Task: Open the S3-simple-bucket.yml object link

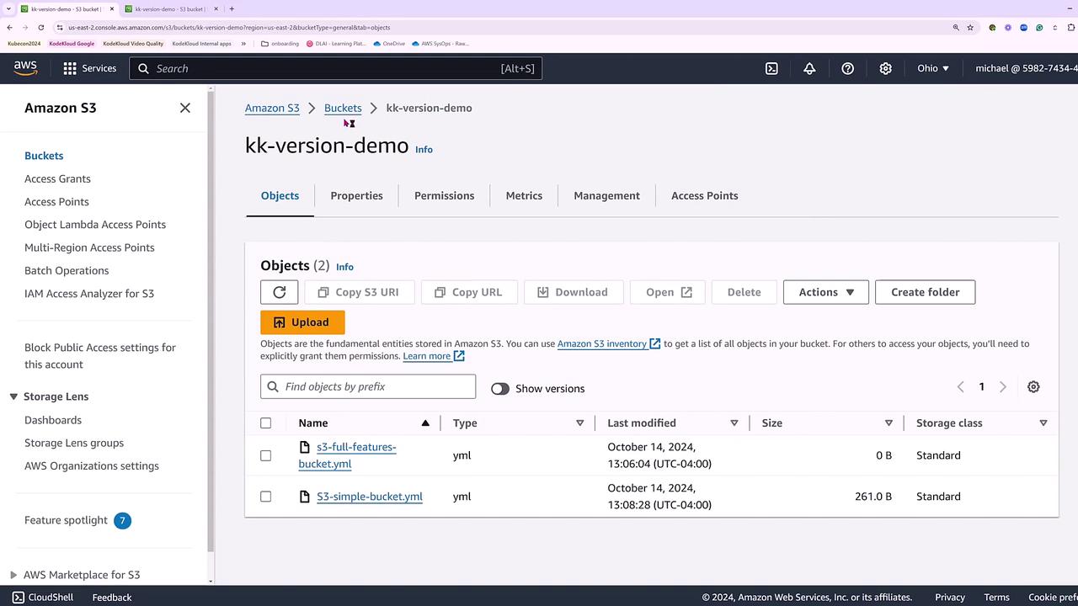Action: coord(370,497)
